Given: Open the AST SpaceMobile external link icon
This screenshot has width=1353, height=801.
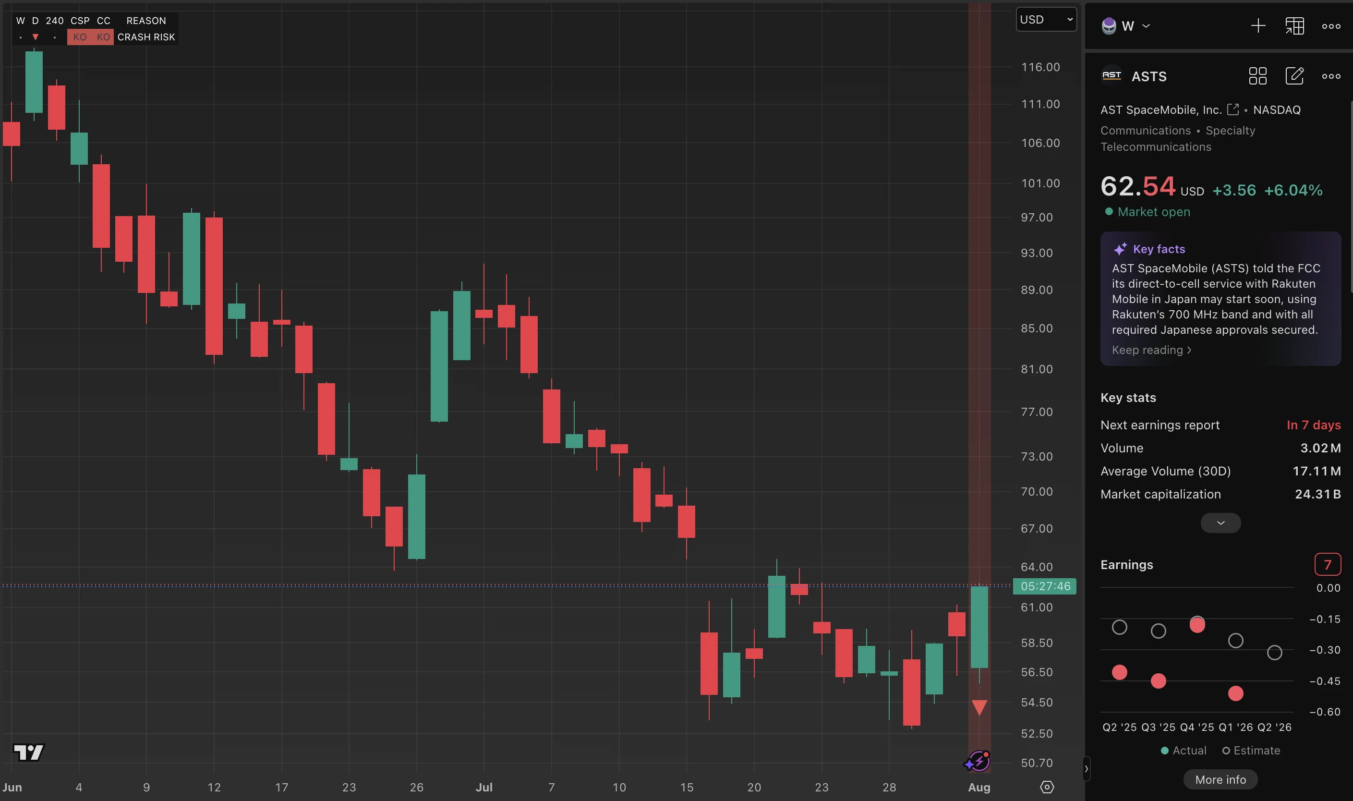Looking at the screenshot, I should [x=1232, y=109].
